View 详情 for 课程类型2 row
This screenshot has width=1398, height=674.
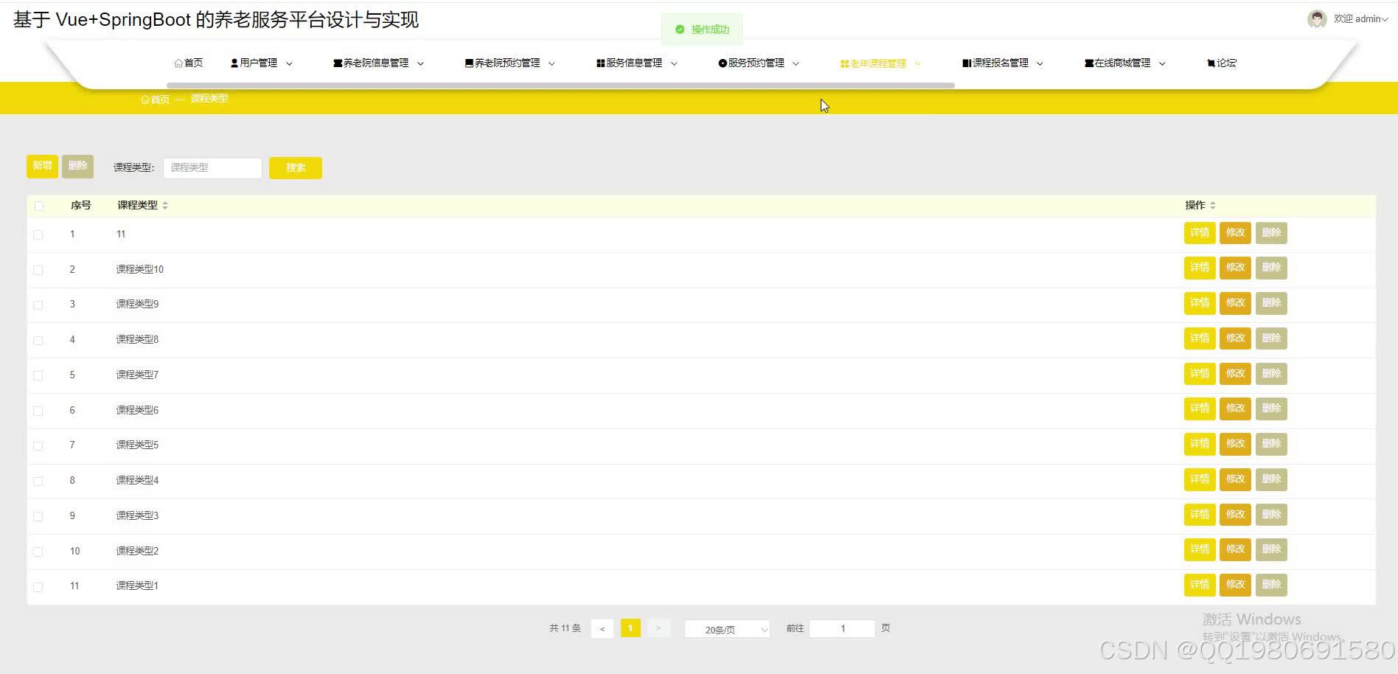pyautogui.click(x=1200, y=549)
